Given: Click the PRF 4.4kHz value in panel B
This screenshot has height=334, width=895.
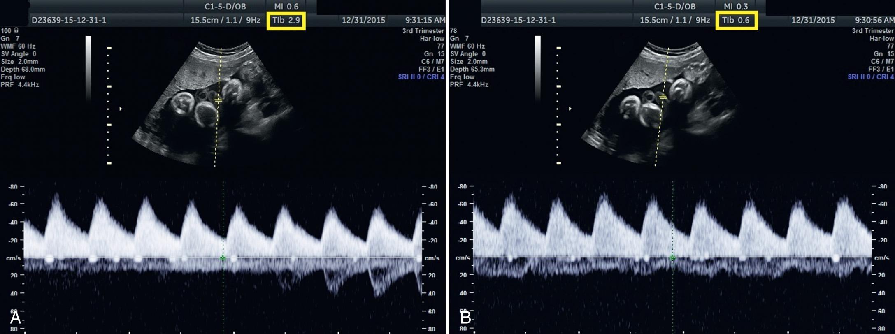Looking at the screenshot, I should pyautogui.click(x=470, y=85).
